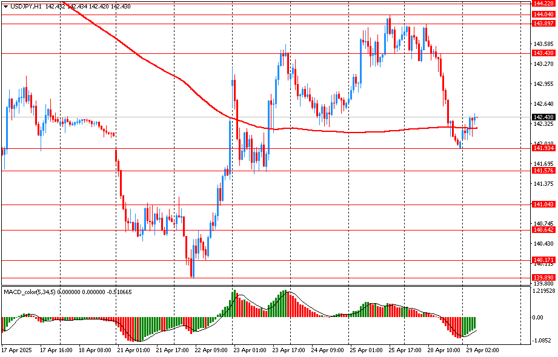Click the triangle arrow beside USDJPY,H1
Viewport: 558px width, 357px height.
click(x=5, y=6)
